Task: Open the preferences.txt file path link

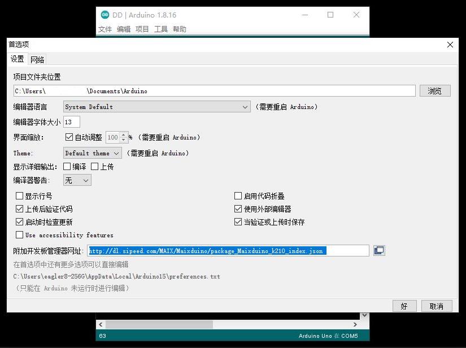Action: pyautogui.click(x=117, y=276)
